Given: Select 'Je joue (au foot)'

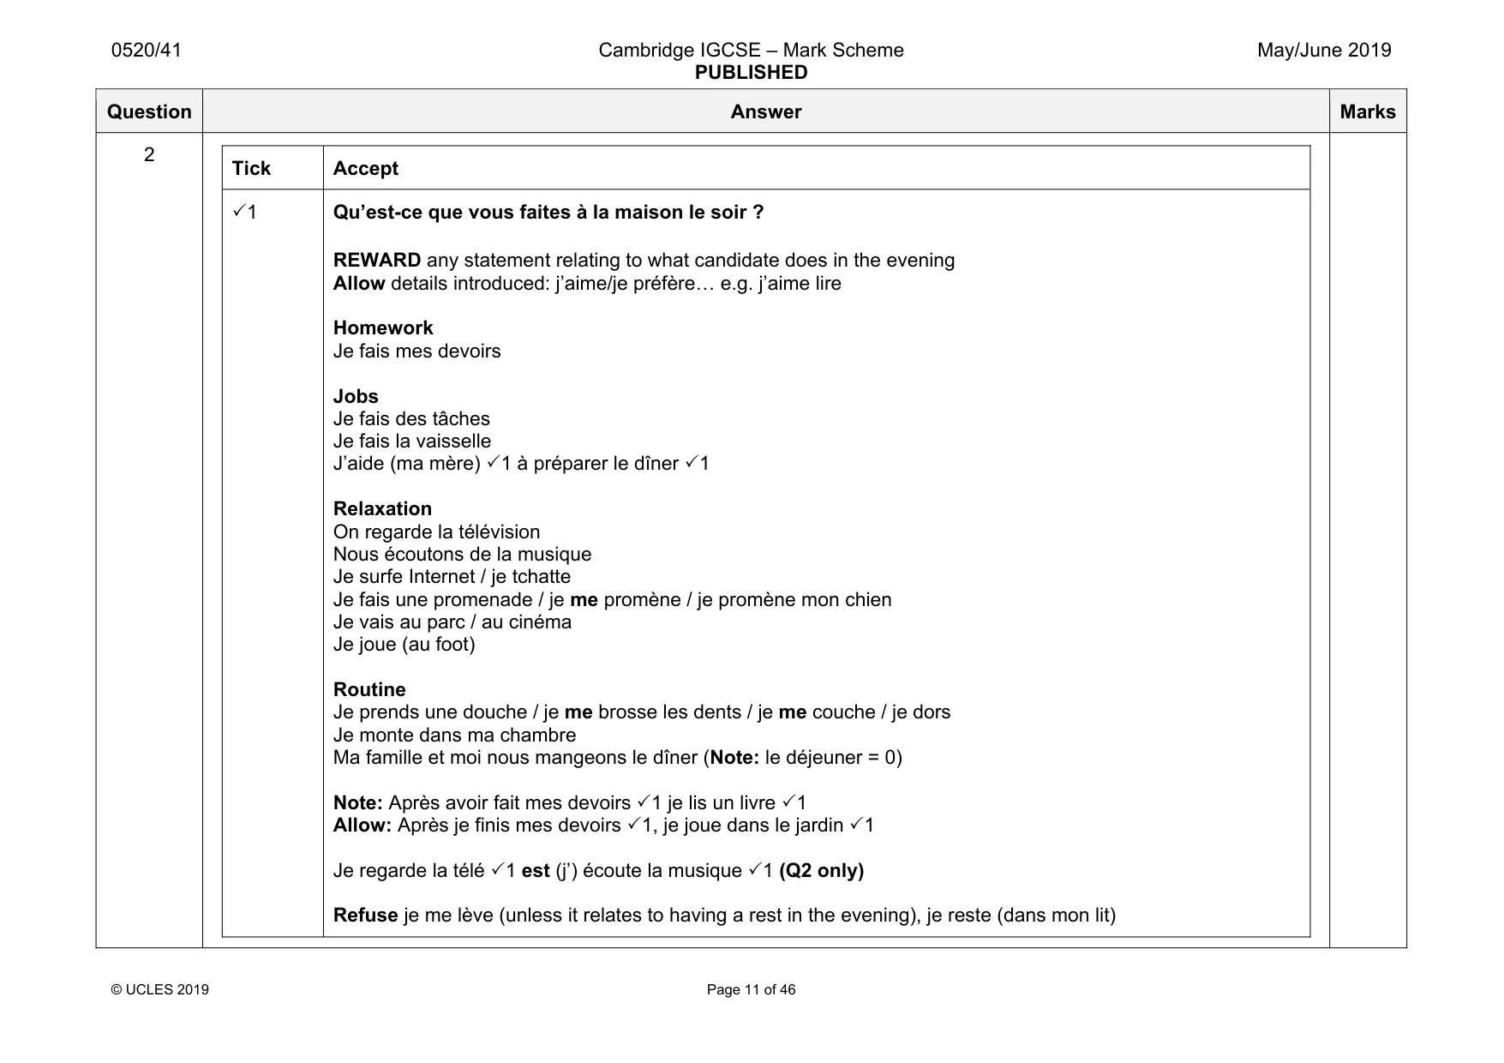Looking at the screenshot, I should pos(404,645).
